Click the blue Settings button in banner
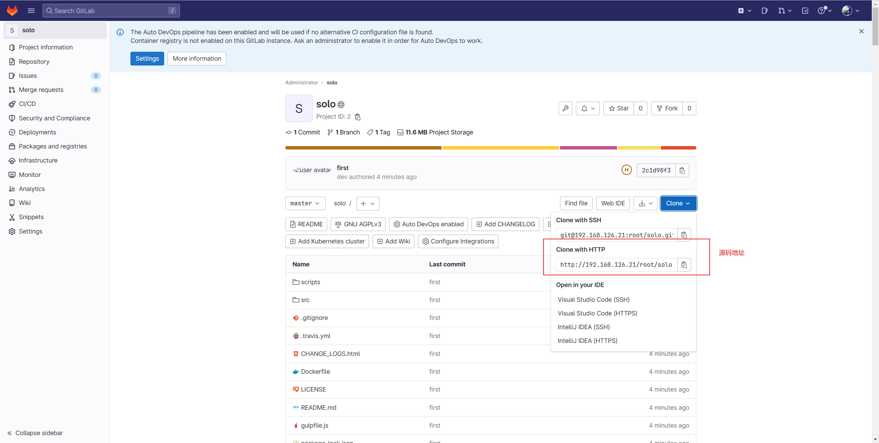This screenshot has height=443, width=879. pyautogui.click(x=147, y=59)
